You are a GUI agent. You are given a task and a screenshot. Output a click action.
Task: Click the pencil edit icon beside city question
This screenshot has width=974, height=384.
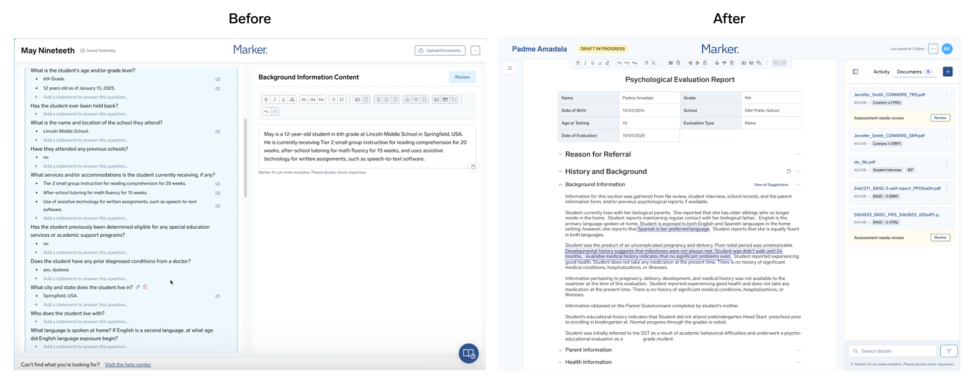(x=137, y=287)
